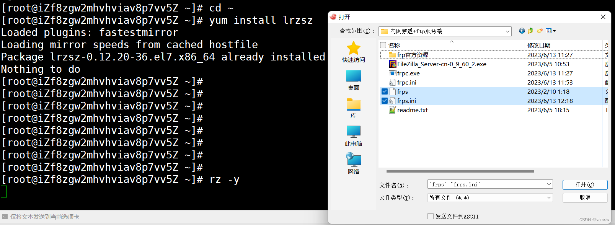Click terminal cursor after rz -y
Viewport: 615px width, 225px height.
pyautogui.click(x=4, y=191)
